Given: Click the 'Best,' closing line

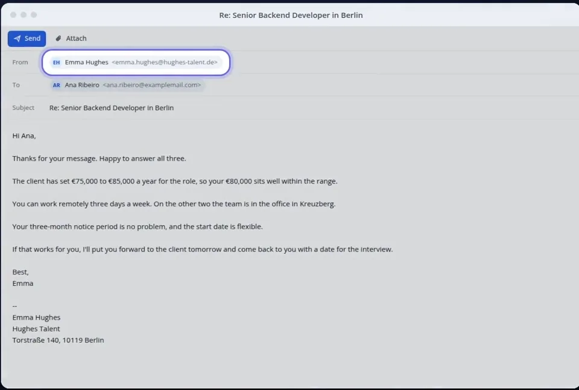Looking at the screenshot, I should click(x=21, y=272).
